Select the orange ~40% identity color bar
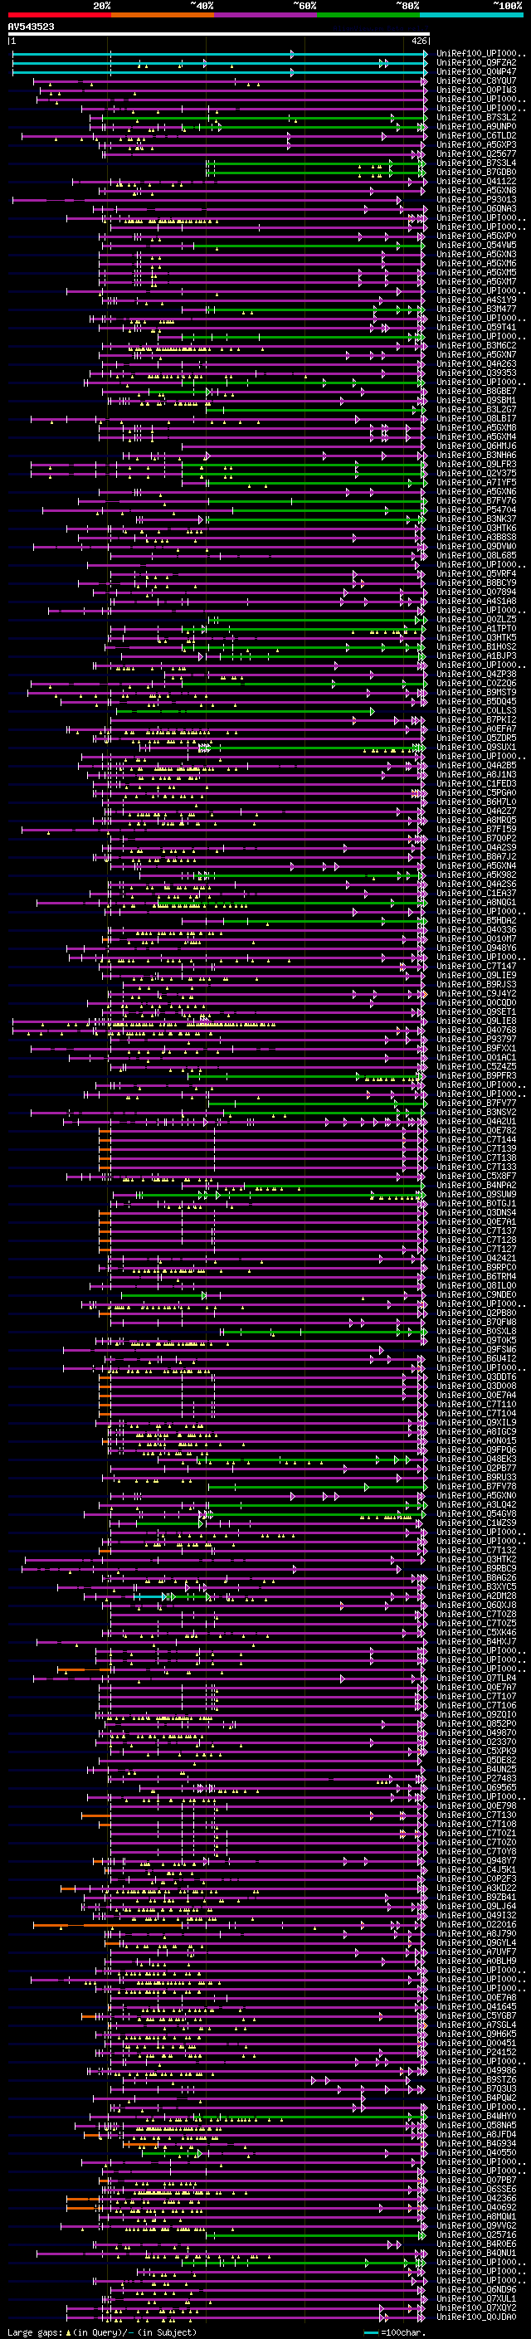This screenshot has width=531, height=2339. coord(163,15)
